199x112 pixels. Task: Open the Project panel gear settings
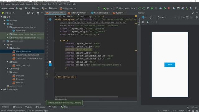(x=38, y=13)
